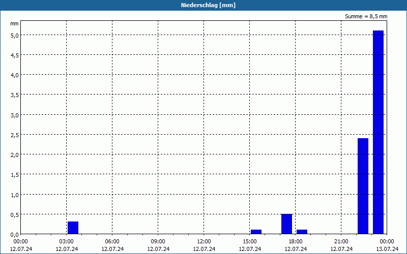Click the 0,5 mm bar before 18:00
This screenshot has width=407, height=254.
[x=286, y=224]
